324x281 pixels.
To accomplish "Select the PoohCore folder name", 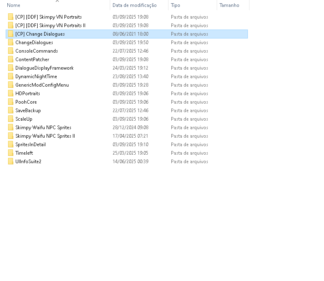I will [26, 102].
